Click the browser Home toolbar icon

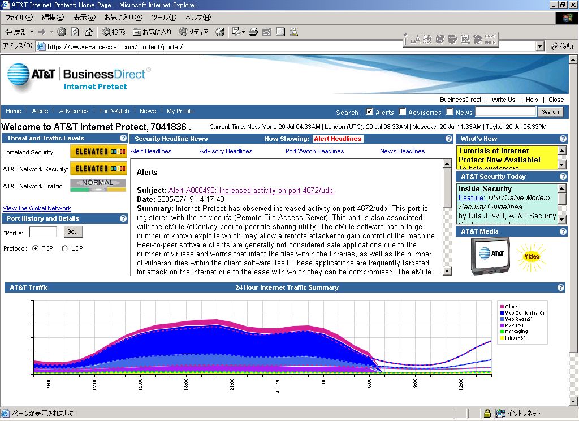(89, 32)
